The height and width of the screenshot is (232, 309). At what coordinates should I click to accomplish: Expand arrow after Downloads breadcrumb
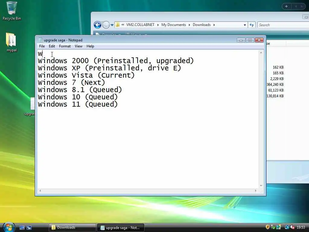[x=214, y=25]
